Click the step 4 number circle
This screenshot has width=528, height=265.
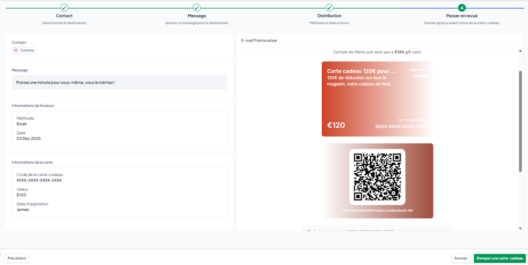click(462, 8)
